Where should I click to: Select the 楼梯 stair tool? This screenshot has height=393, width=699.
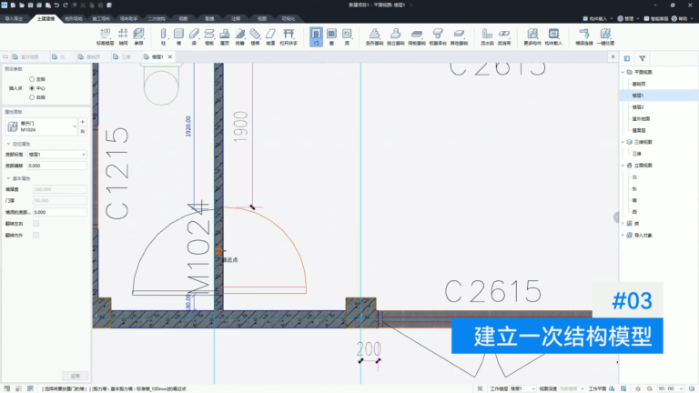click(x=255, y=36)
